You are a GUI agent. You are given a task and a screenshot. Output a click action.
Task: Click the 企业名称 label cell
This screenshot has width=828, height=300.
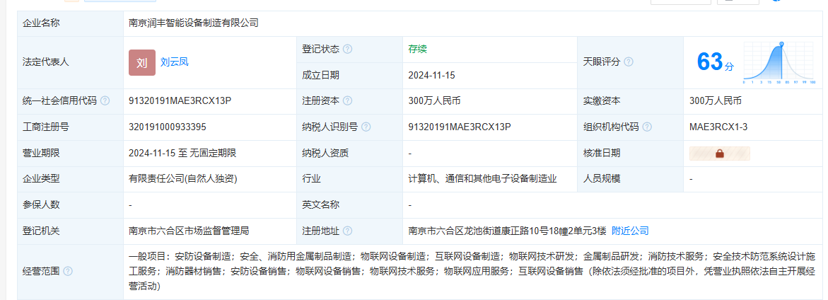click(70, 23)
